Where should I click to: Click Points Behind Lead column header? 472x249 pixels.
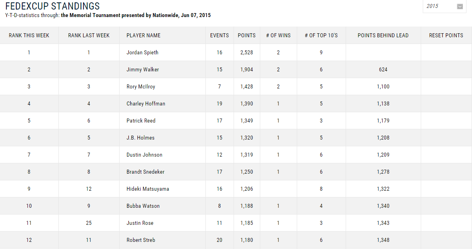[383, 36]
